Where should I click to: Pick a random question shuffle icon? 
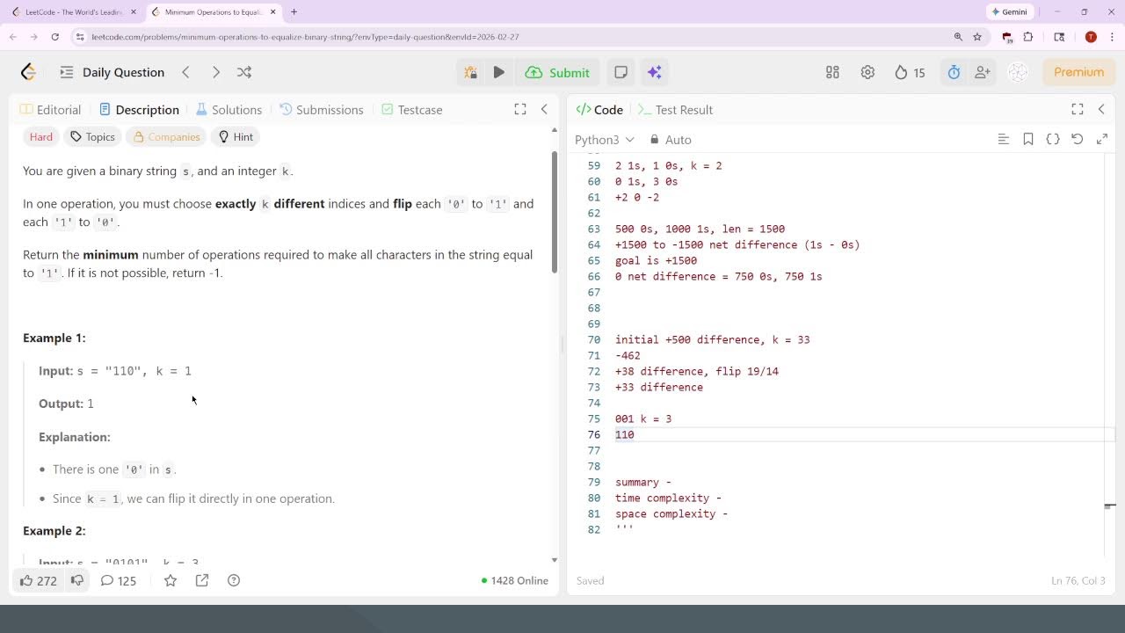[244, 72]
